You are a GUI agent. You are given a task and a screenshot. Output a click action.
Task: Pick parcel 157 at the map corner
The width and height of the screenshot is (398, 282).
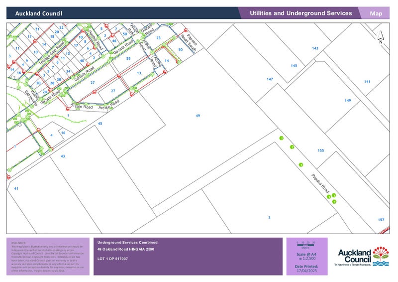pos(381,220)
